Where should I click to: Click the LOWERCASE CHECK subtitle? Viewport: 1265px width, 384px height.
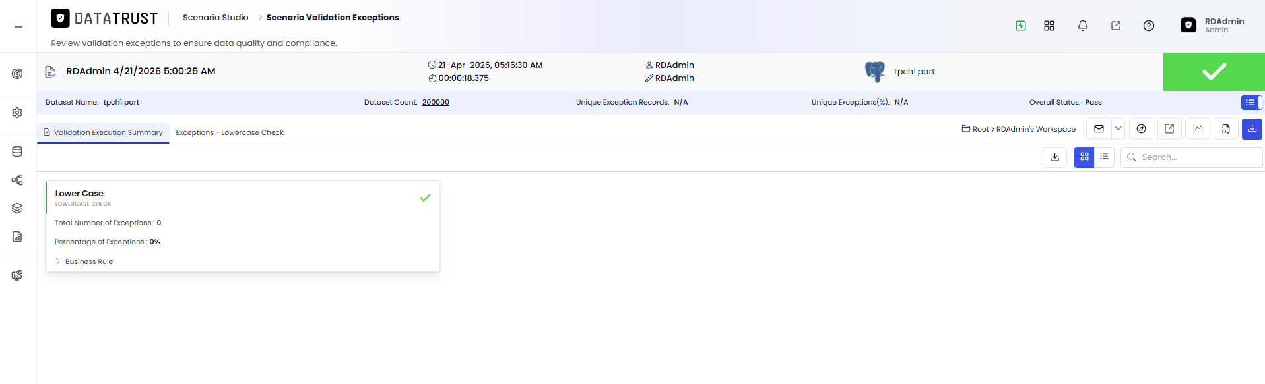83,204
